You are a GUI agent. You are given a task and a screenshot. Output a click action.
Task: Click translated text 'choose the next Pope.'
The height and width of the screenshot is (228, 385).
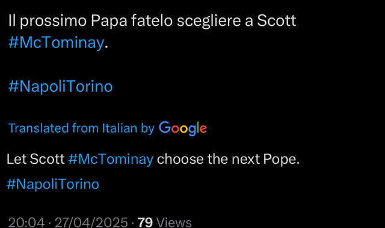coord(229,159)
